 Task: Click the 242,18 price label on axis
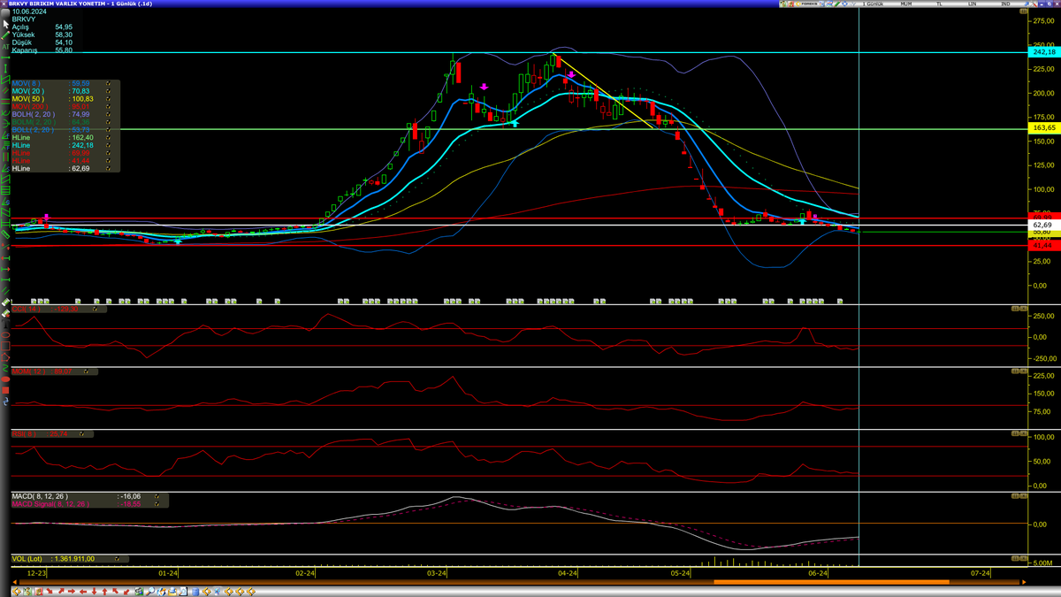click(x=1044, y=52)
